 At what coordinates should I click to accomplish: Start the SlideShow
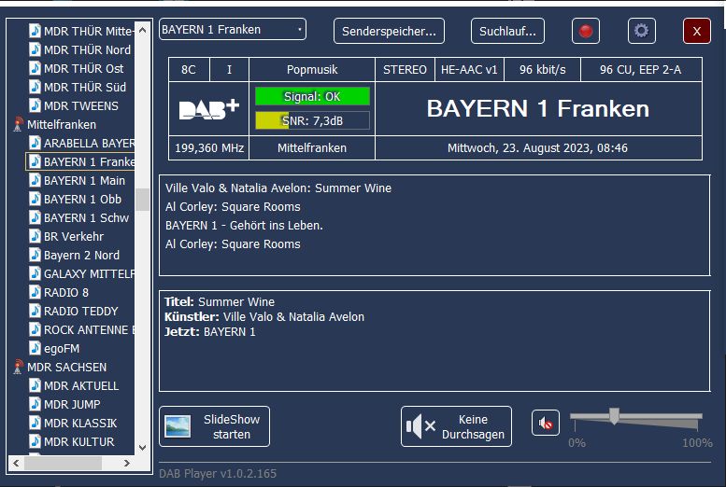click(x=214, y=426)
